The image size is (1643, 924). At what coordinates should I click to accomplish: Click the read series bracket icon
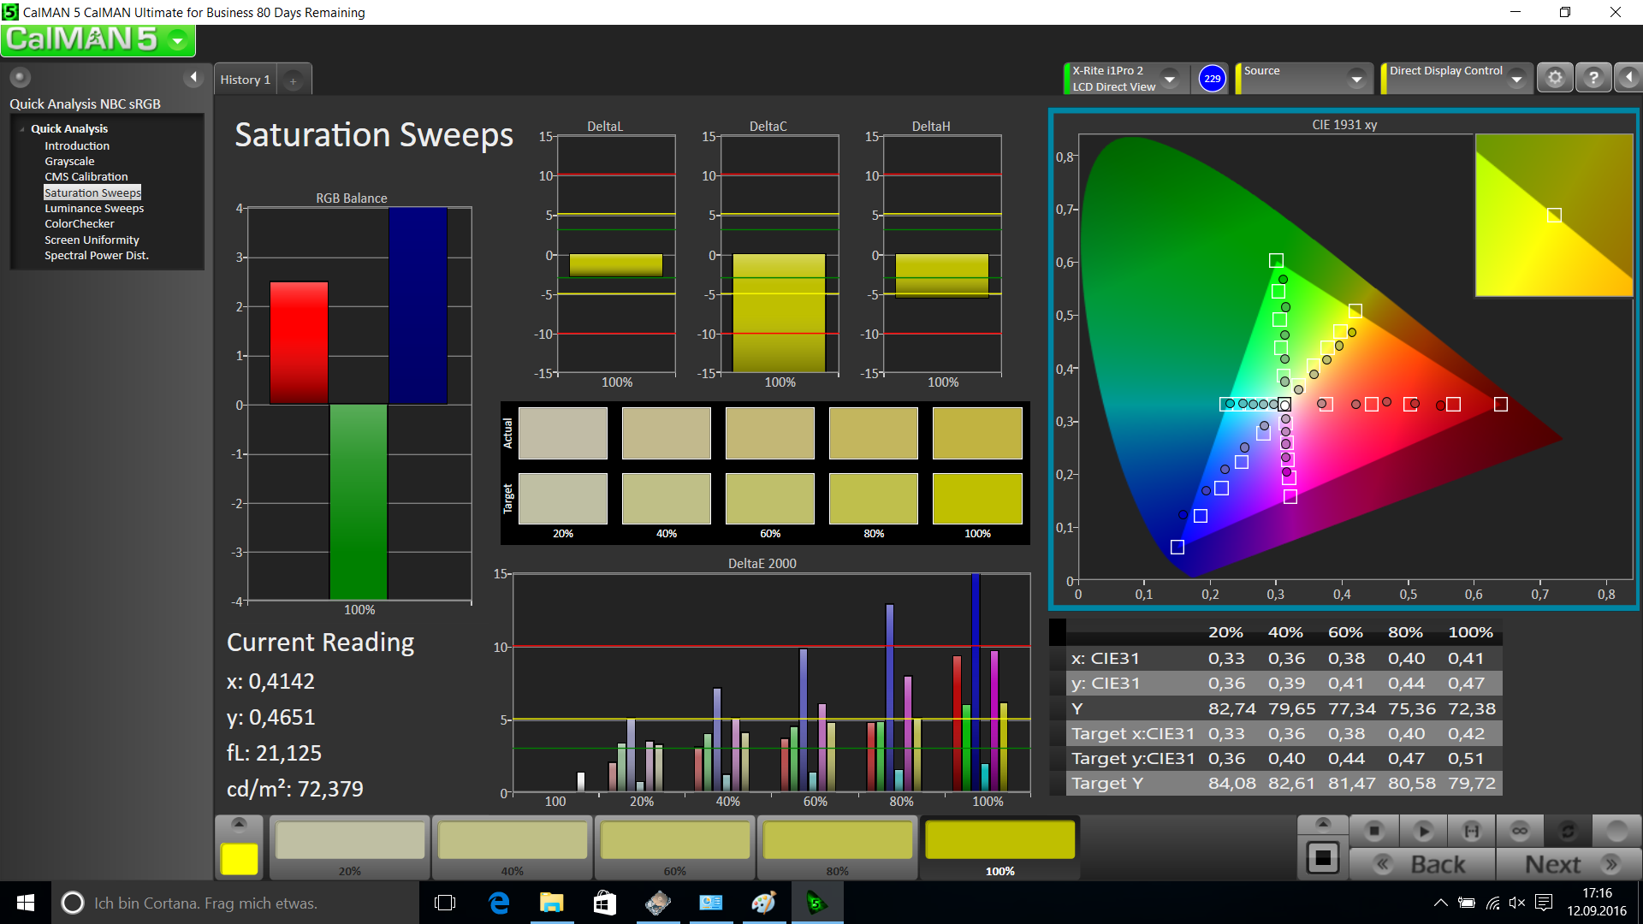coord(1471,831)
